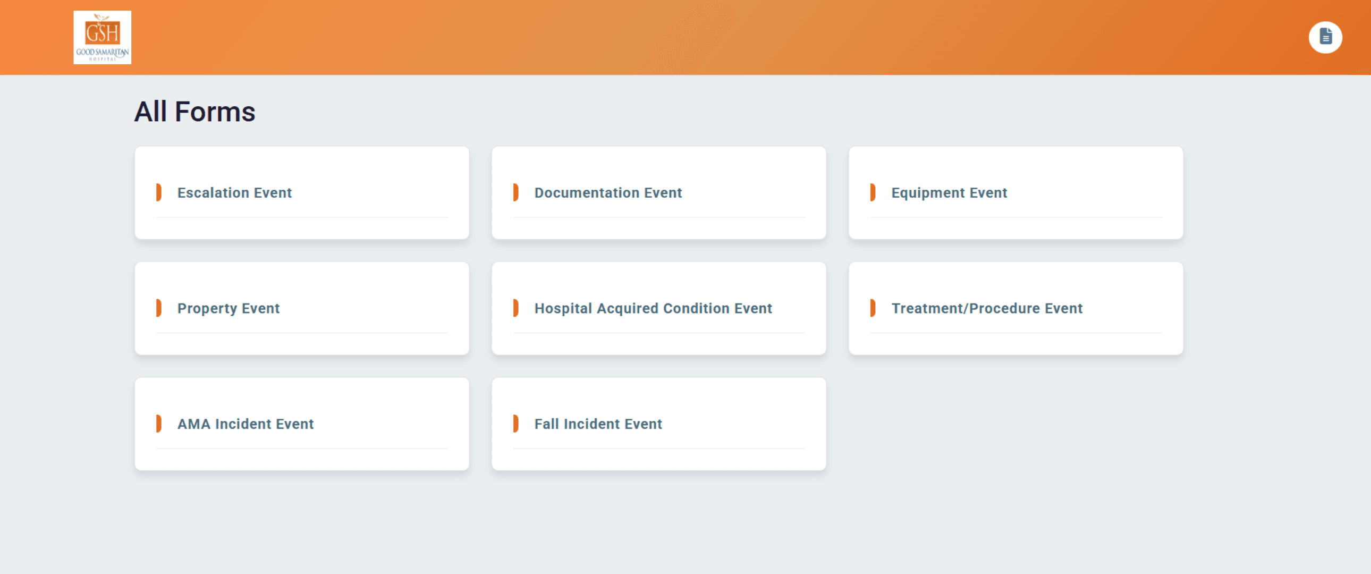Click the orange accent icon on Escalation Event

158,193
